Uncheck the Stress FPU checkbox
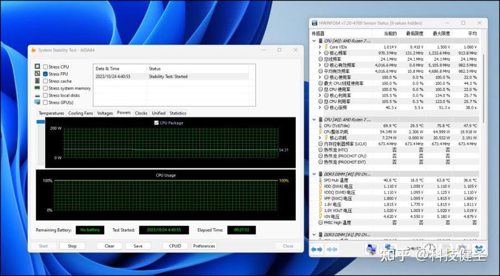The height and width of the screenshot is (276, 500). point(45,74)
